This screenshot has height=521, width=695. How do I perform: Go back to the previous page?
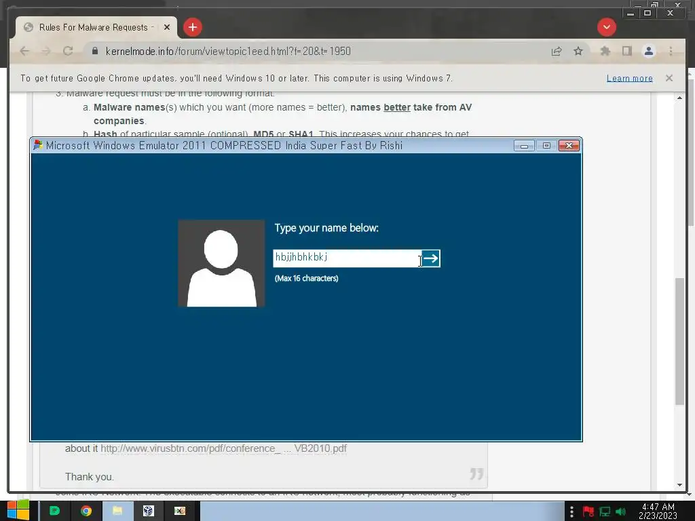[x=25, y=52]
